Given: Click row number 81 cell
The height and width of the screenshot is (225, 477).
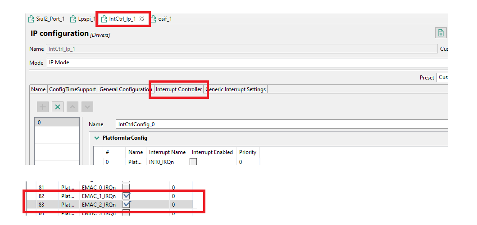Looking at the screenshot, I should click(x=41, y=187).
